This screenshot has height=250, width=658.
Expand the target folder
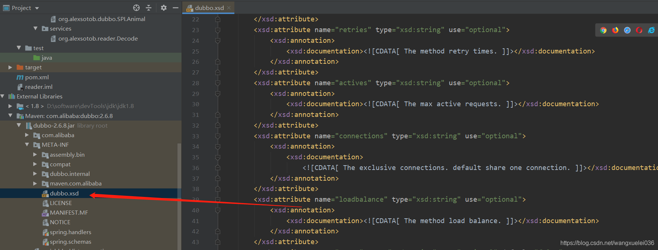(10, 67)
